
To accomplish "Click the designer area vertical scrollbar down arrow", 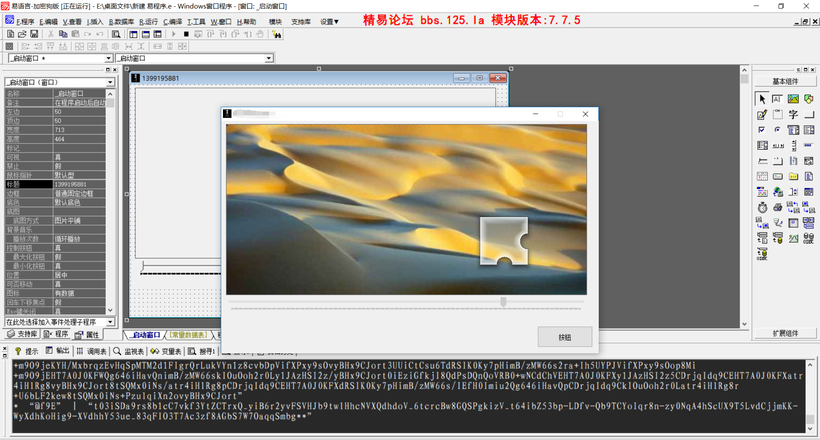I will tap(744, 324).
